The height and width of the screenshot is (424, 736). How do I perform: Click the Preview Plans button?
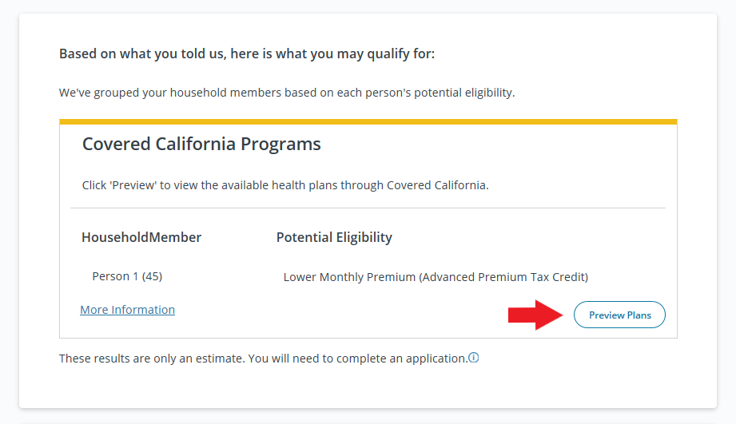(x=619, y=315)
